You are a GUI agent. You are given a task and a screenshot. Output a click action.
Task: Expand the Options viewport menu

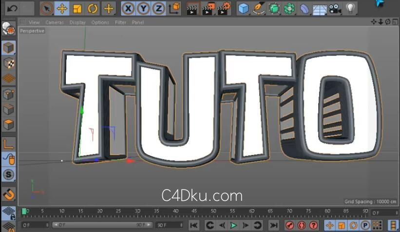[100, 22]
